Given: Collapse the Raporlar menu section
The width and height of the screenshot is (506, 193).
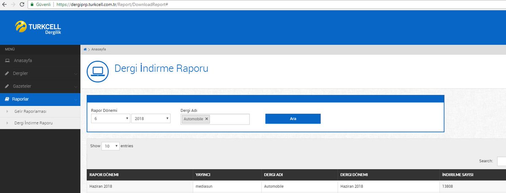Looking at the screenshot, I should coord(40,99).
